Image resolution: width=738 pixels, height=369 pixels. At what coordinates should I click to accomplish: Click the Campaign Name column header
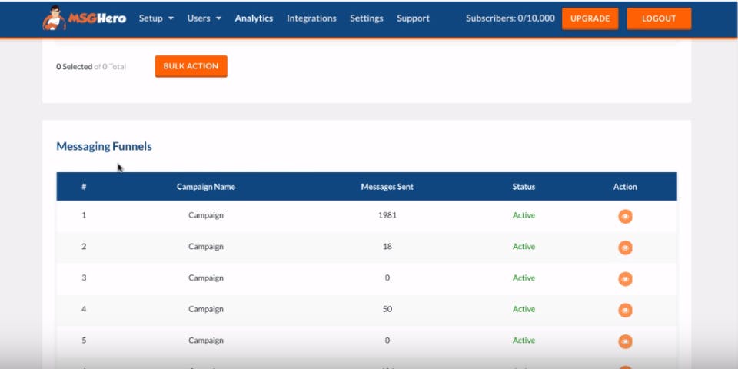pos(206,187)
